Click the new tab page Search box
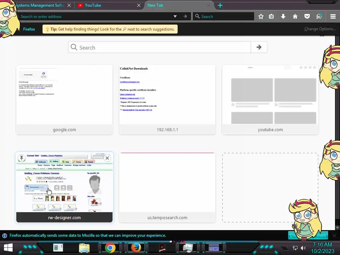The image size is (340, 255). [x=159, y=47]
